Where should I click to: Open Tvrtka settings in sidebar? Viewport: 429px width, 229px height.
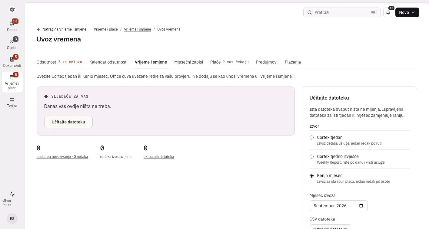(x=12, y=102)
